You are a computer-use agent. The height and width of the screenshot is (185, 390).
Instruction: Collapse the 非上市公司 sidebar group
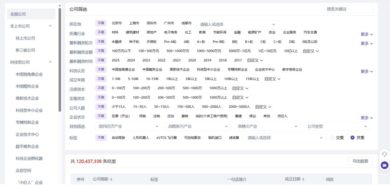pyautogui.click(x=50, y=26)
